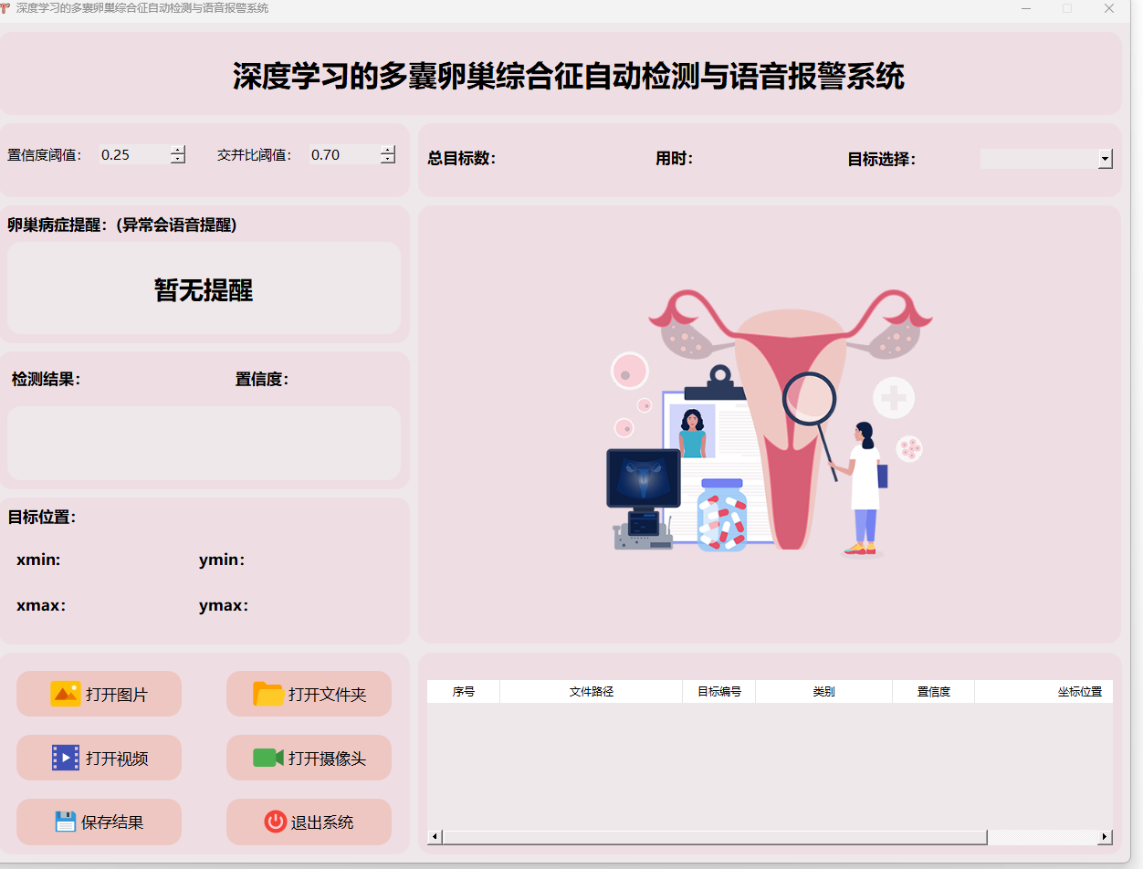Screen dimensions: 1143x869
Task: Click the 目标位置 heading
Action: pos(42,517)
